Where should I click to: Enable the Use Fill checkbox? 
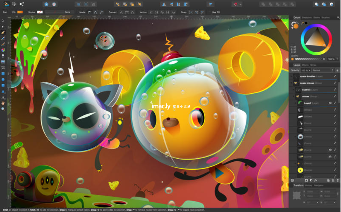coord(209,12)
